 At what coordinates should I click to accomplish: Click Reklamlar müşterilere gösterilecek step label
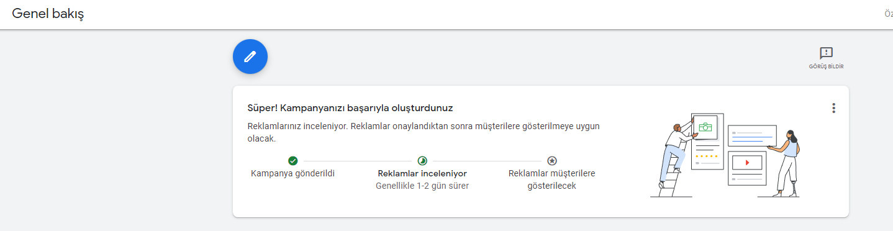(551, 179)
